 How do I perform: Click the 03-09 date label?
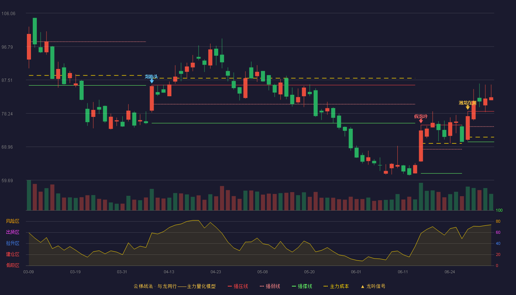point(29,272)
